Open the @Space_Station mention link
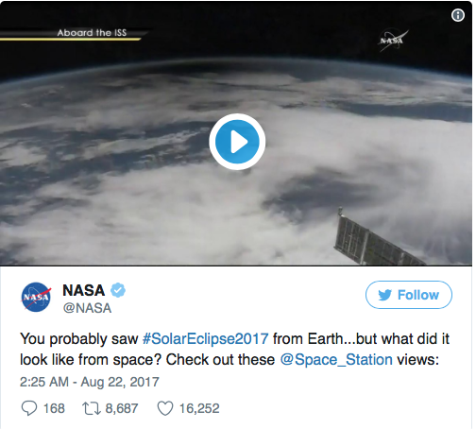The height and width of the screenshot is (429, 476). pyautogui.click(x=336, y=359)
